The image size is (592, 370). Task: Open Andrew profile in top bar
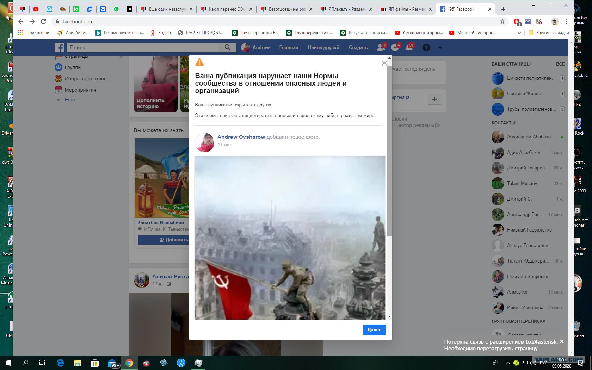pos(255,47)
